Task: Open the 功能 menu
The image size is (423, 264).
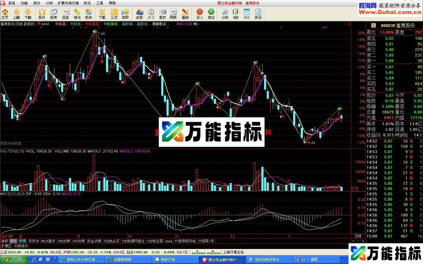Action: coord(24,3)
